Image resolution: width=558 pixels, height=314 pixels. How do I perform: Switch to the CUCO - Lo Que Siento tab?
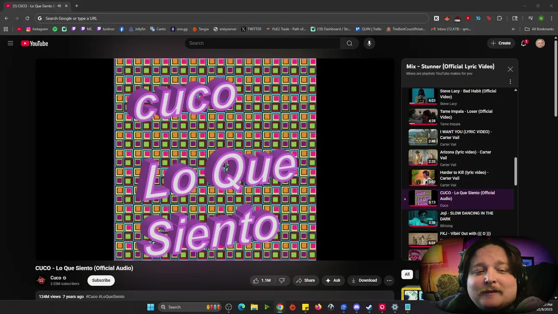37,6
